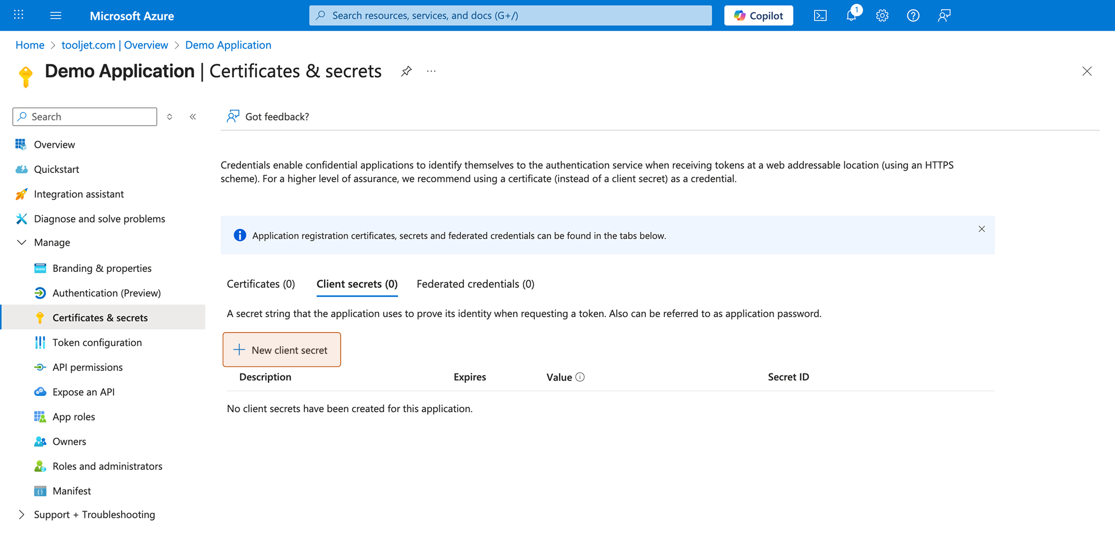1115x538 pixels.
Task: Open Cloud Shell from the top bar
Action: [x=820, y=15]
